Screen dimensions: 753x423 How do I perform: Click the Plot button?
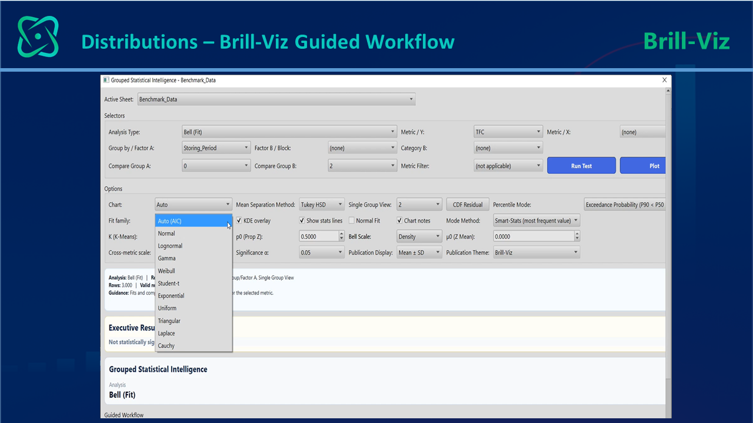[642, 166]
